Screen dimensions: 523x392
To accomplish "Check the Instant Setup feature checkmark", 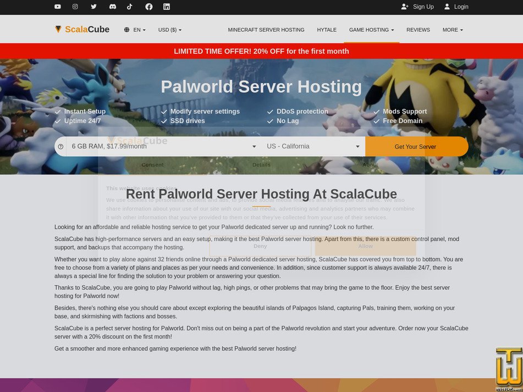I will [57, 111].
